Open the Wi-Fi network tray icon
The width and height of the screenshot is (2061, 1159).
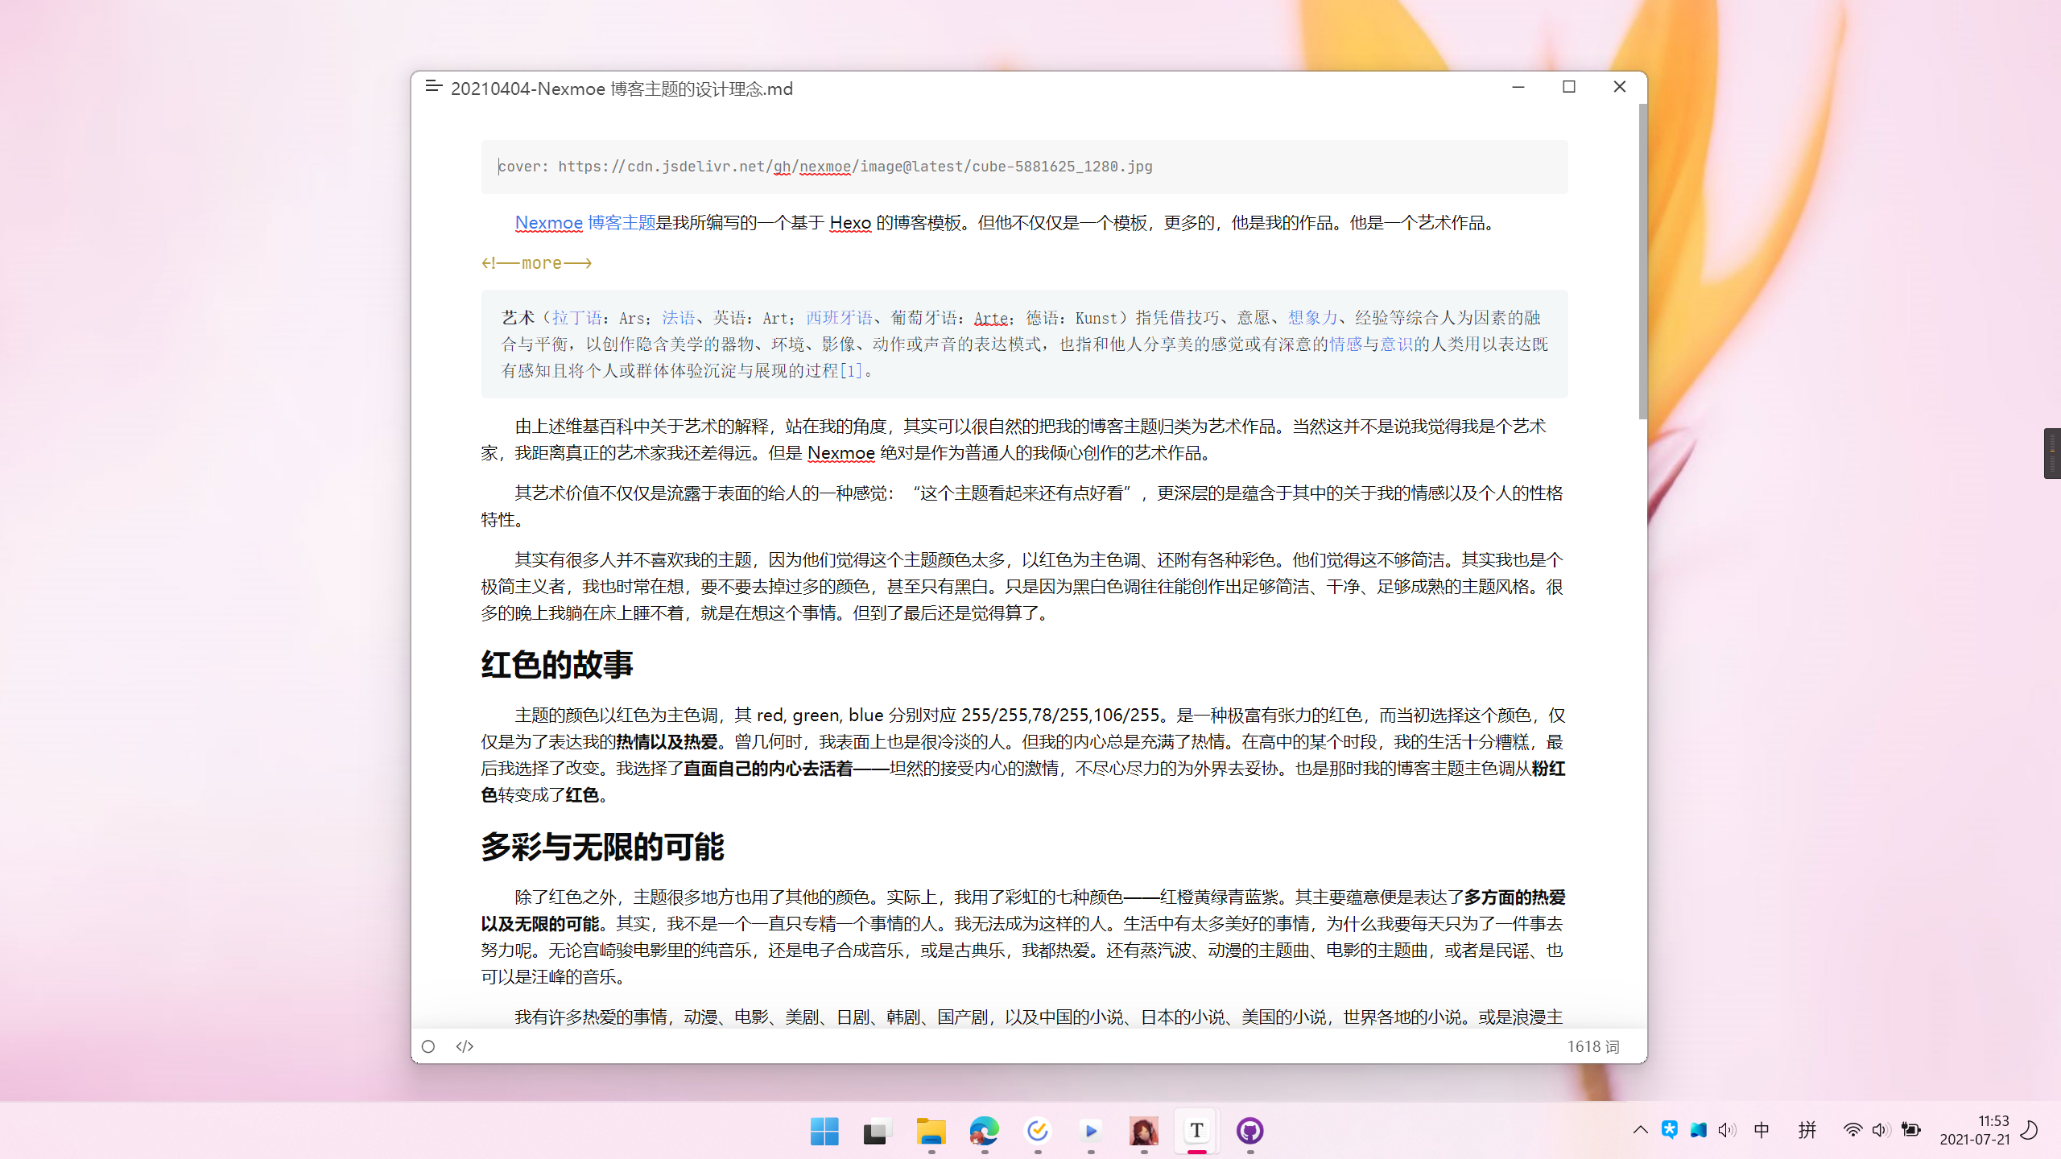(1852, 1130)
